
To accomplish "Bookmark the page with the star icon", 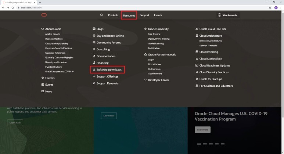I will pyautogui.click(x=270, y=8).
